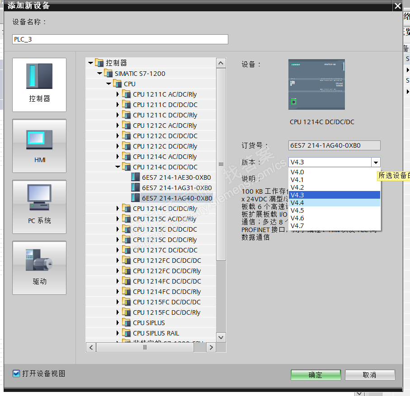Choose version V4.4 from the list
This screenshot has height=396, width=410.
click(x=335, y=203)
